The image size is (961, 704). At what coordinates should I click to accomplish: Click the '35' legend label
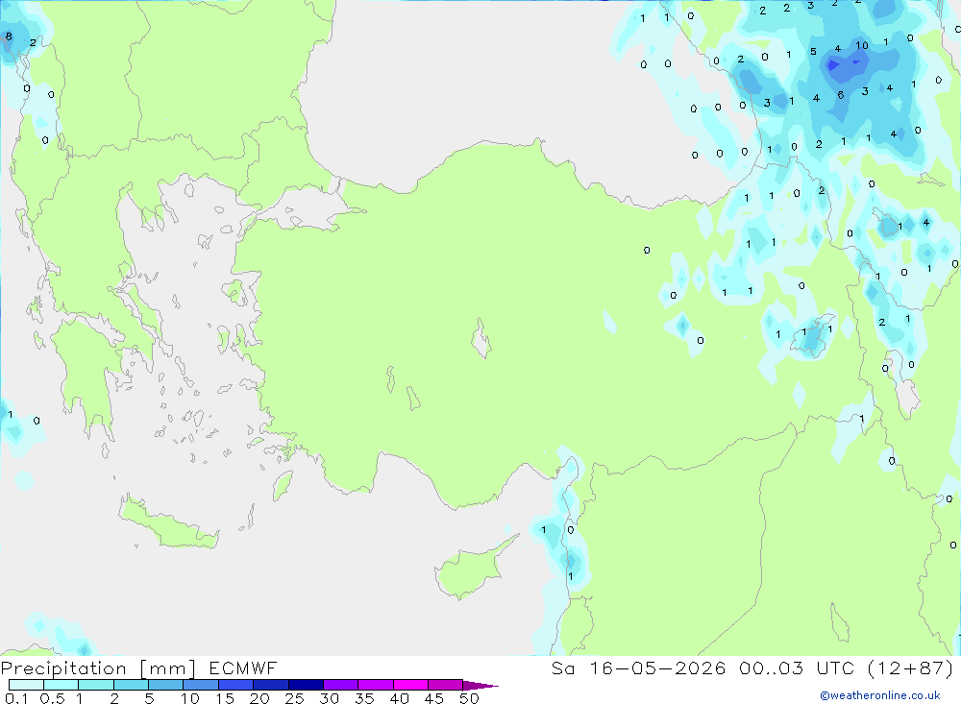click(364, 698)
